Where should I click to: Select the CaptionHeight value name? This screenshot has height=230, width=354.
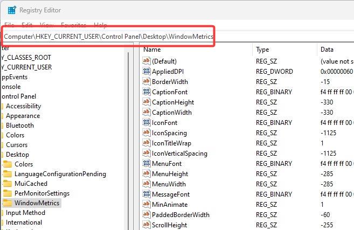173,102
